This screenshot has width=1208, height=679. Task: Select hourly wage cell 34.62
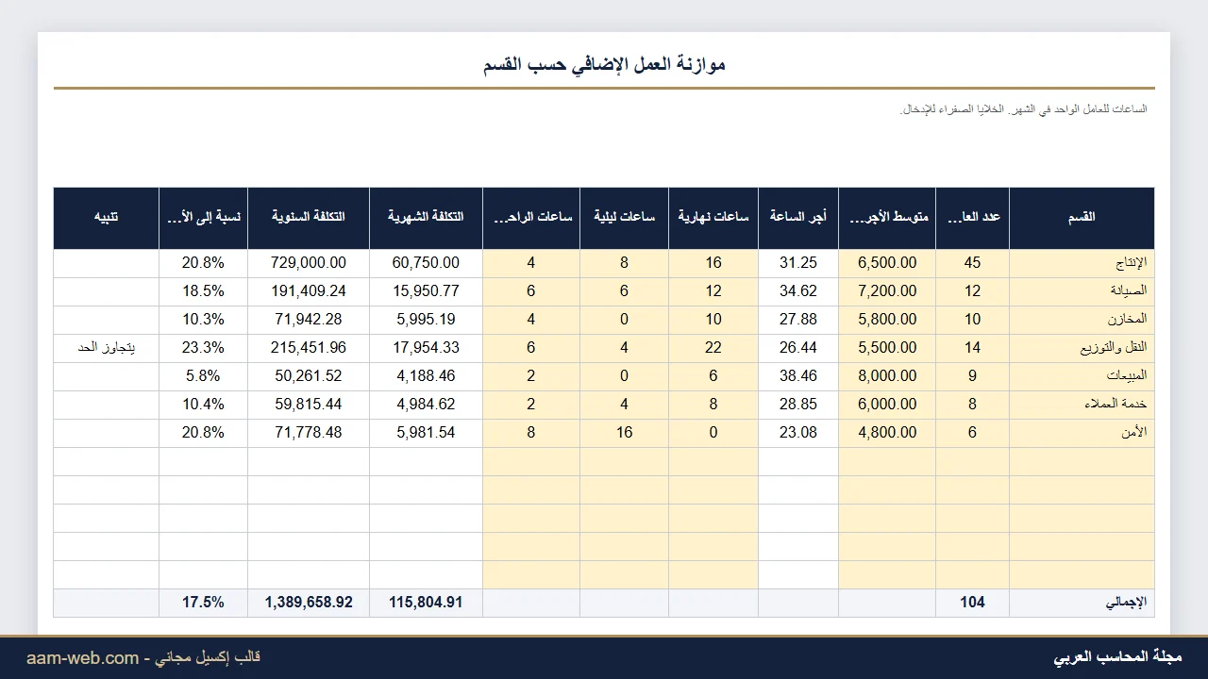798,291
